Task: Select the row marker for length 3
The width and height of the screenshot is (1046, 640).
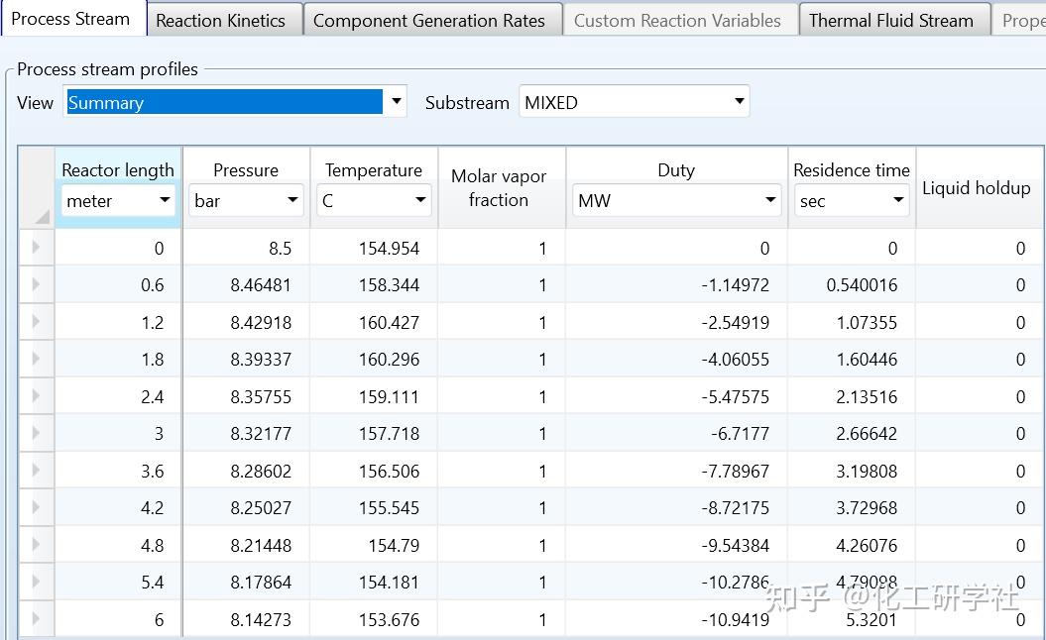Action: [37, 434]
